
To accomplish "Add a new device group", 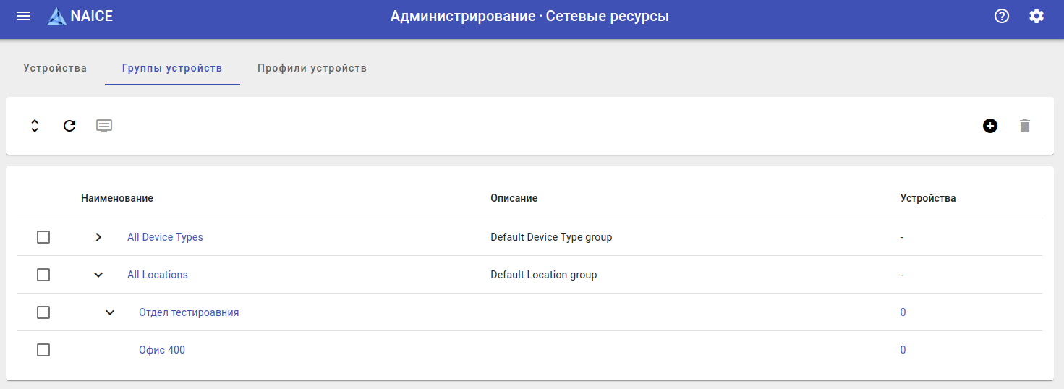I will click(x=990, y=126).
